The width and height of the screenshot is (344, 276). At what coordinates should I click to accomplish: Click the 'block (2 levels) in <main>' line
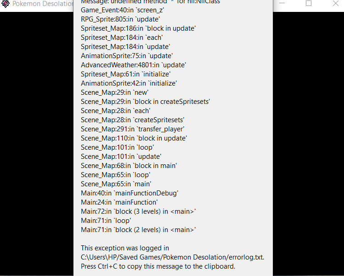click(x=138, y=230)
